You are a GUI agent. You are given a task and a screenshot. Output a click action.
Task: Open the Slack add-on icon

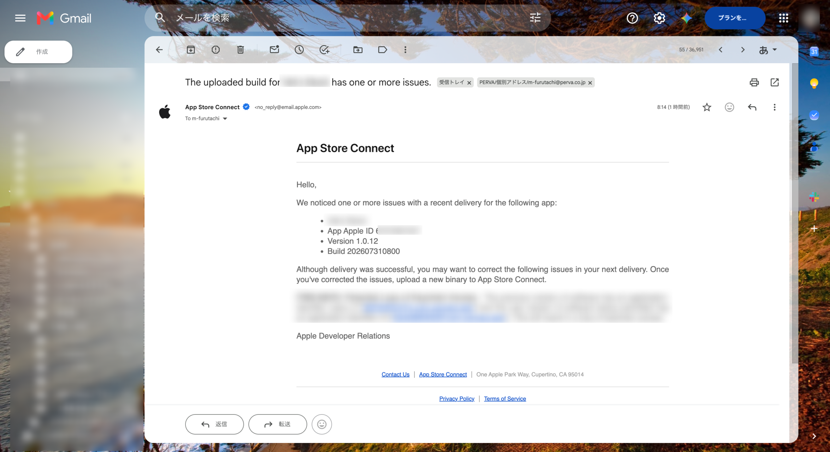pyautogui.click(x=814, y=197)
